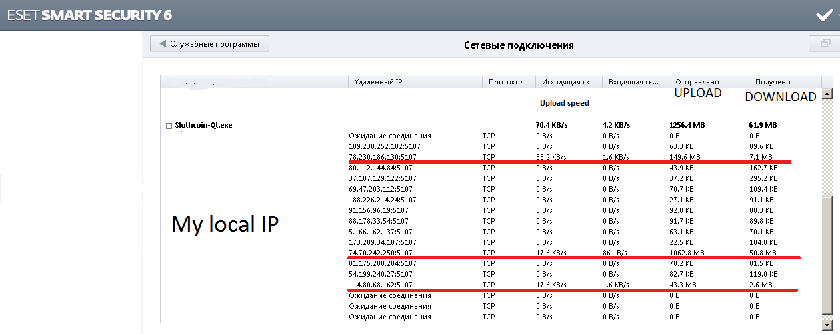
Task: Click the Служебные программы back button
Action: point(209,44)
